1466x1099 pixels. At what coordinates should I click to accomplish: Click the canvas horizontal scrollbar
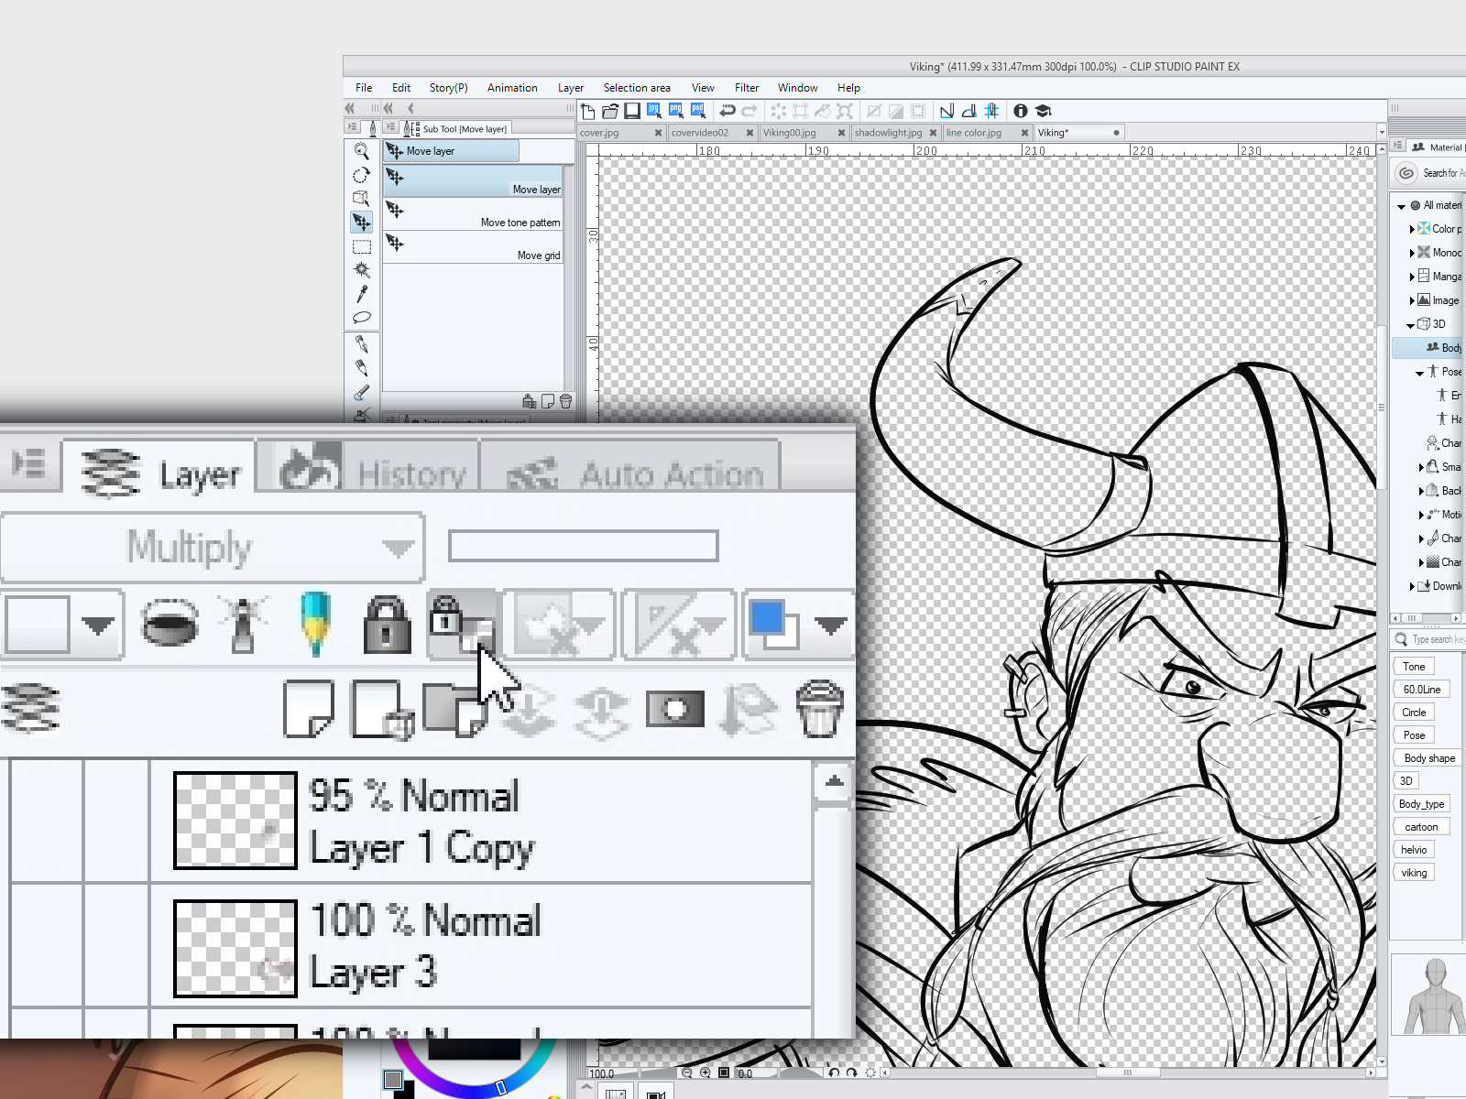click(x=1127, y=1072)
